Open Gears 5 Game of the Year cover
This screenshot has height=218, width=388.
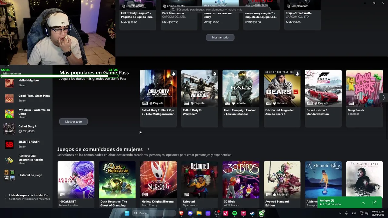click(x=282, y=88)
